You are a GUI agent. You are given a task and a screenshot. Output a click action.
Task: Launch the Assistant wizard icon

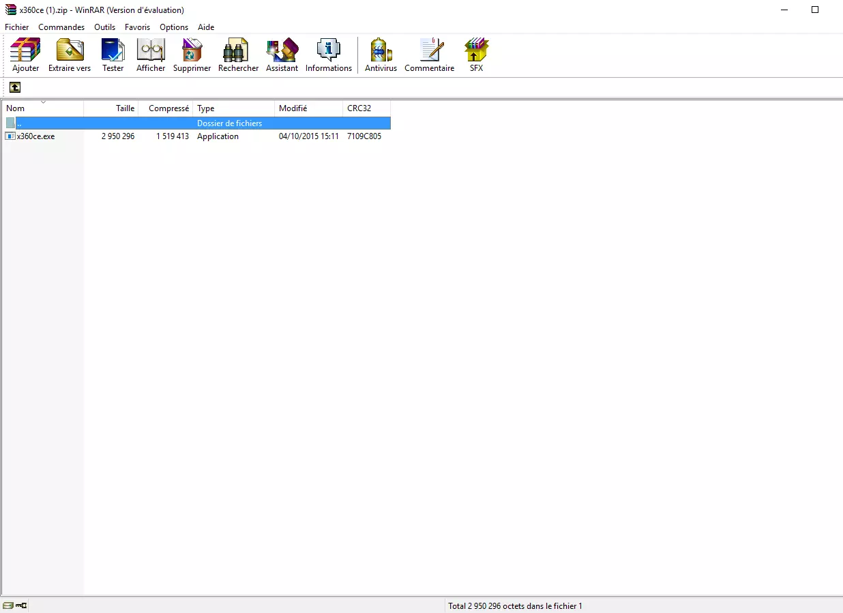(x=282, y=50)
